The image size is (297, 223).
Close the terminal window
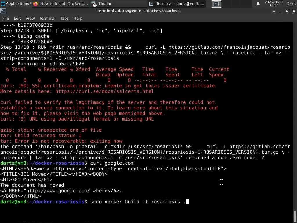[x=294, y=11]
